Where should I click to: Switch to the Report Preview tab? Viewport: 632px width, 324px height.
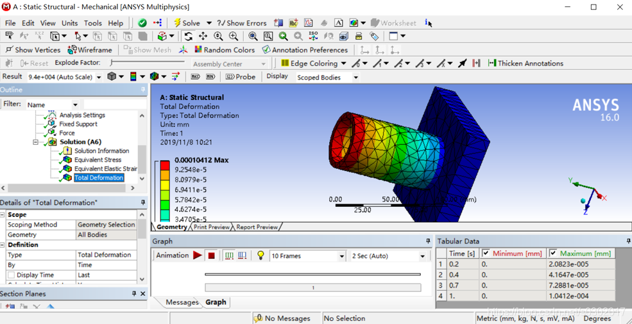(257, 227)
